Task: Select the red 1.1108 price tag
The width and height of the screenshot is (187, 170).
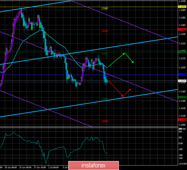Action: pyautogui.click(x=182, y=120)
